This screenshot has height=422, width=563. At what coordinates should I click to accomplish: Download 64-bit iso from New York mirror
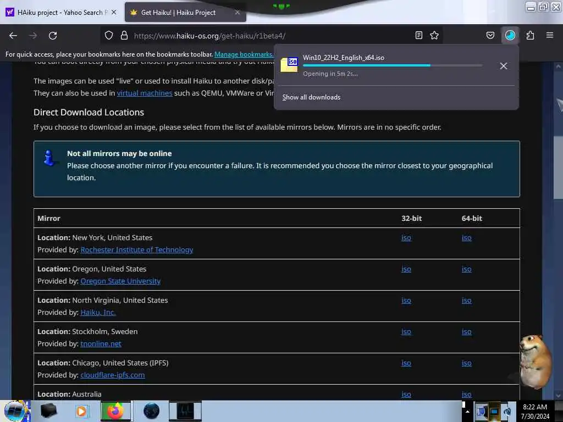point(466,237)
